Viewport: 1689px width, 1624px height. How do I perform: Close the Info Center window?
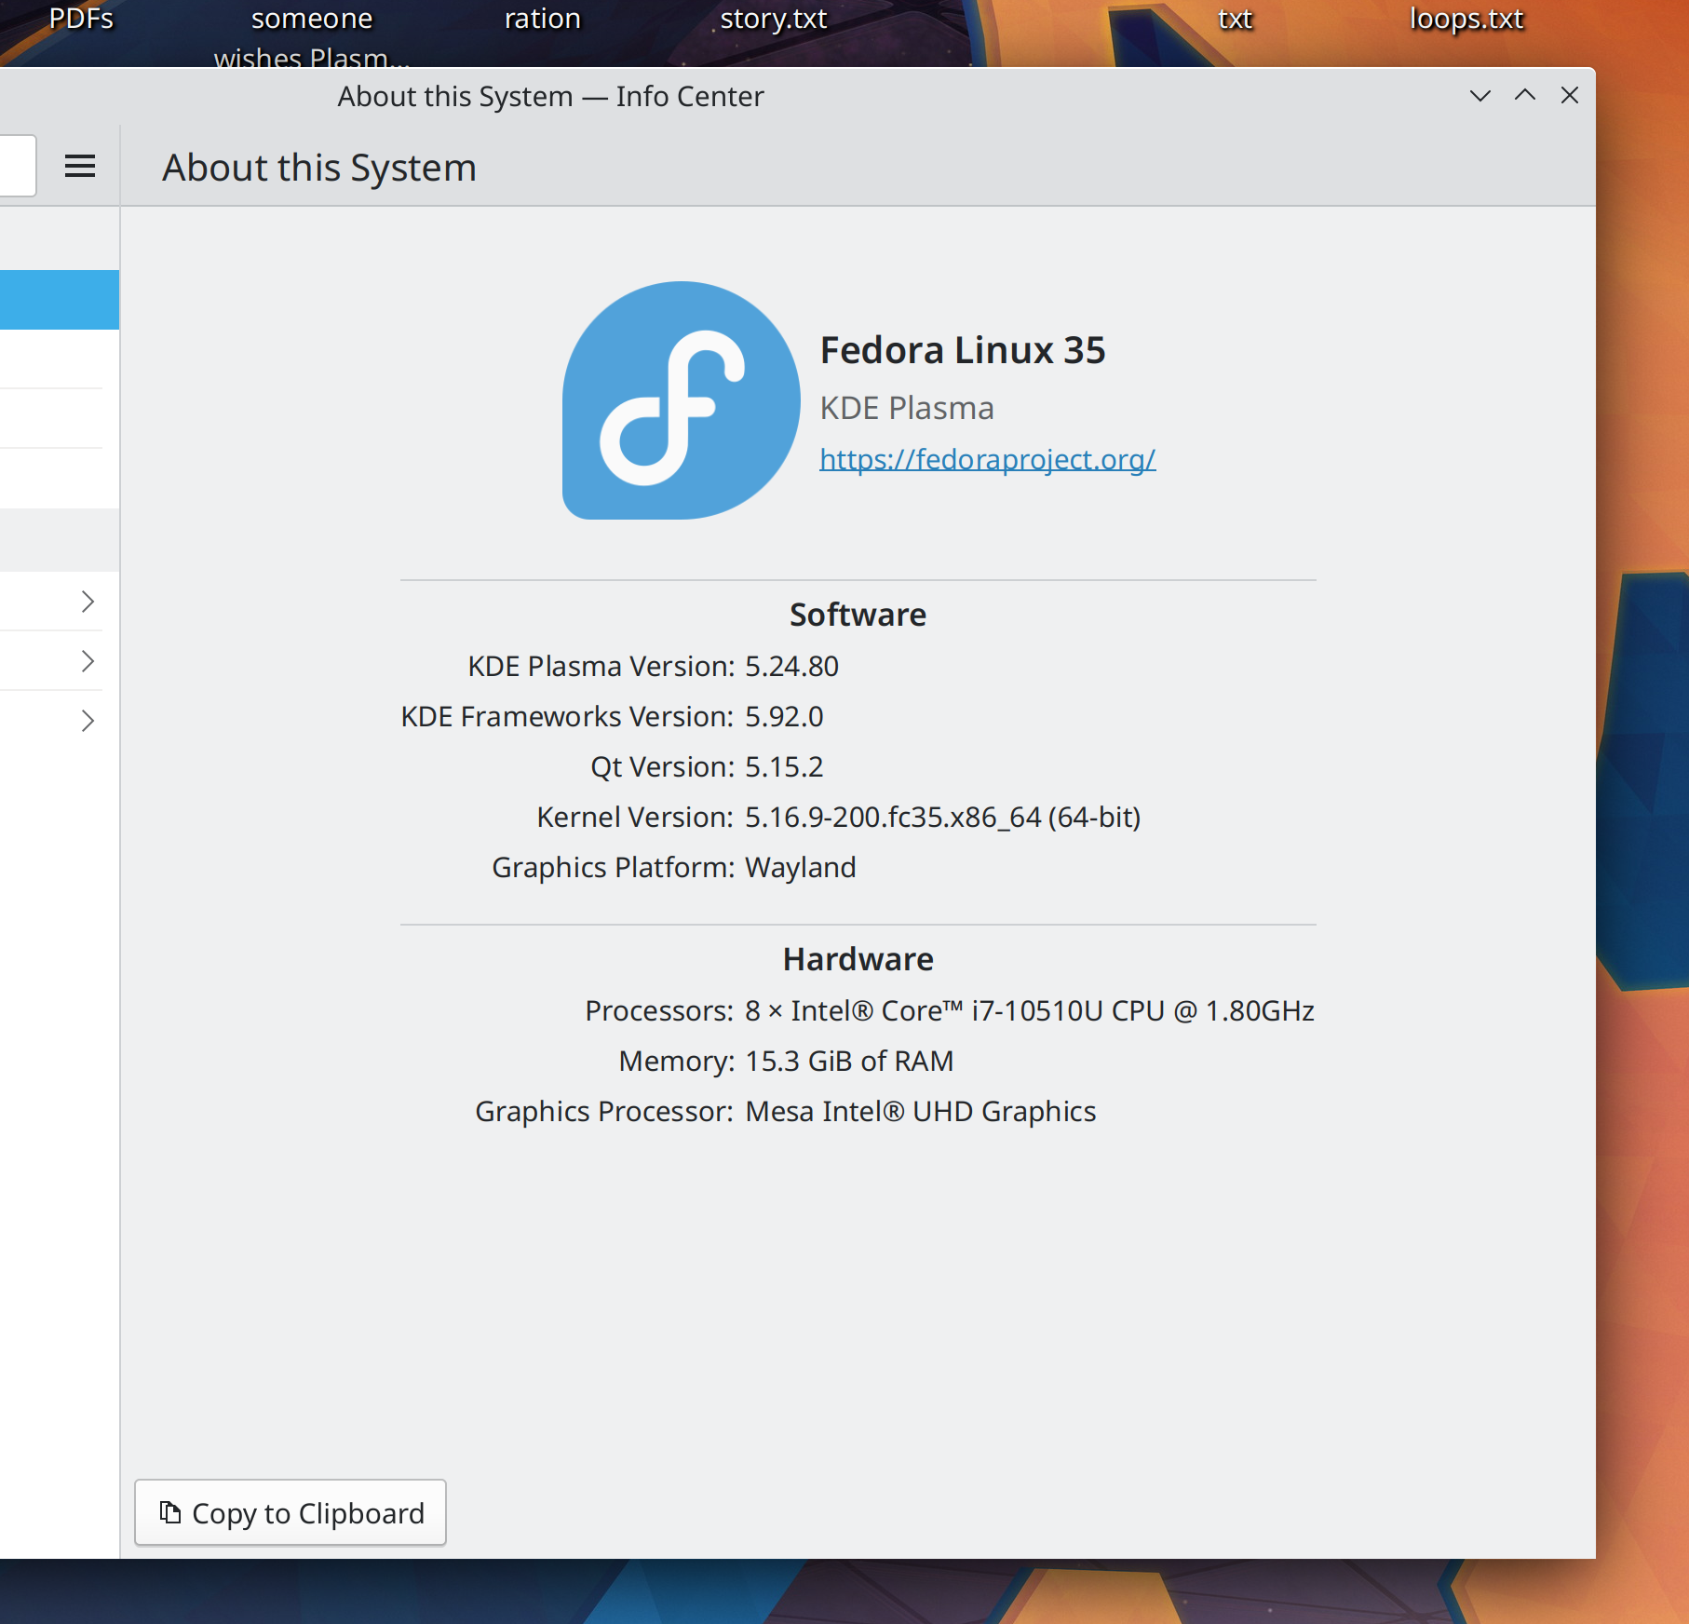[x=1569, y=96]
